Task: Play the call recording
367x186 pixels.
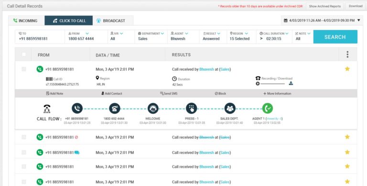Action: (258, 83)
